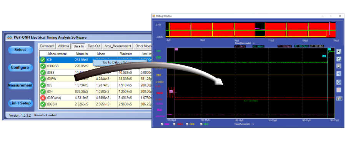Click the red overview waveform strip
This screenshot has width=346, height=153.
click(251, 29)
